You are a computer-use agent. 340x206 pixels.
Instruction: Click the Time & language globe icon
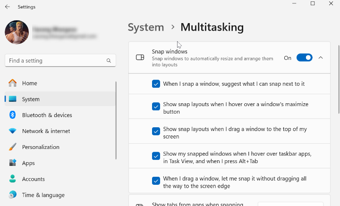coord(13,195)
